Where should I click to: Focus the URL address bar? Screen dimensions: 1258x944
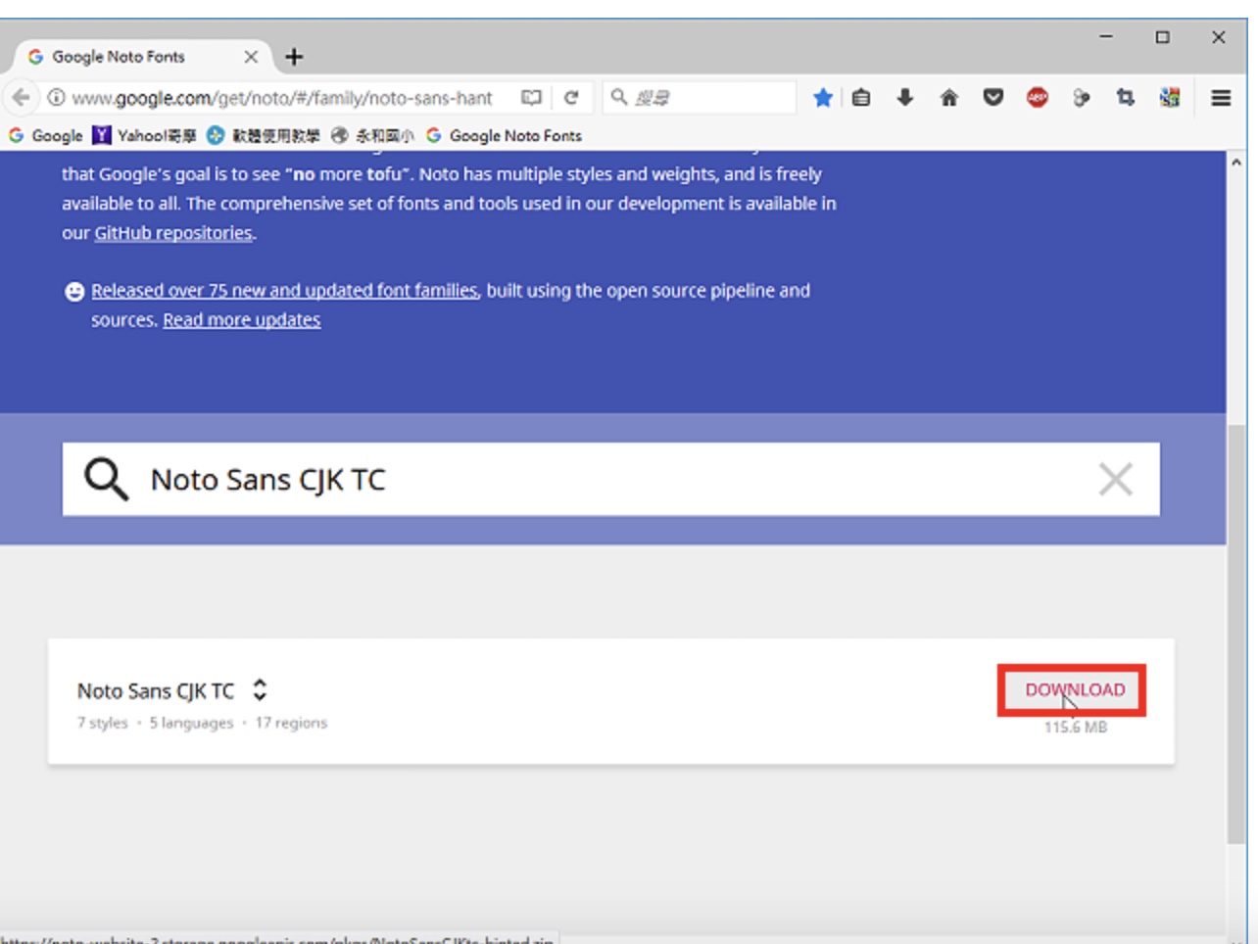point(282,97)
